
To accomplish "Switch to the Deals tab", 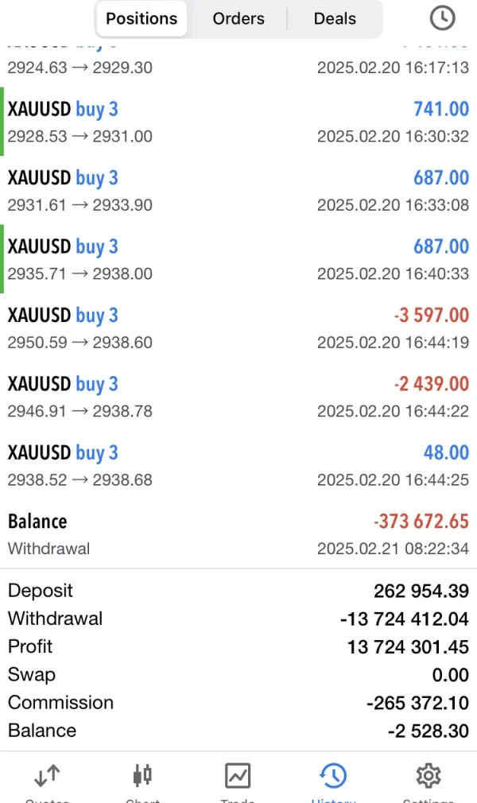I will click(x=335, y=18).
